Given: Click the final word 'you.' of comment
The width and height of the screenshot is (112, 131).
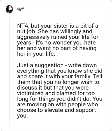Looking at the screenshot, I should [22, 116].
